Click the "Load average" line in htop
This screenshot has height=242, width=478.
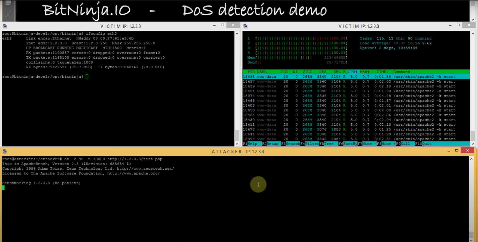pyautogui.click(x=396, y=43)
